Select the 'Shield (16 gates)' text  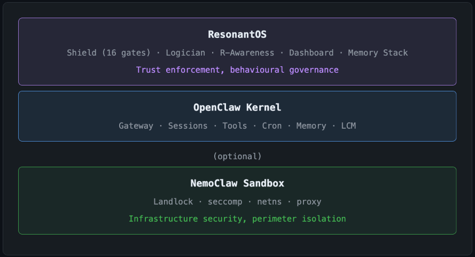click(x=109, y=53)
